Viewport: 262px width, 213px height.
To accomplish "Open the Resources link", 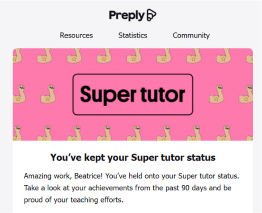I will point(76,35).
